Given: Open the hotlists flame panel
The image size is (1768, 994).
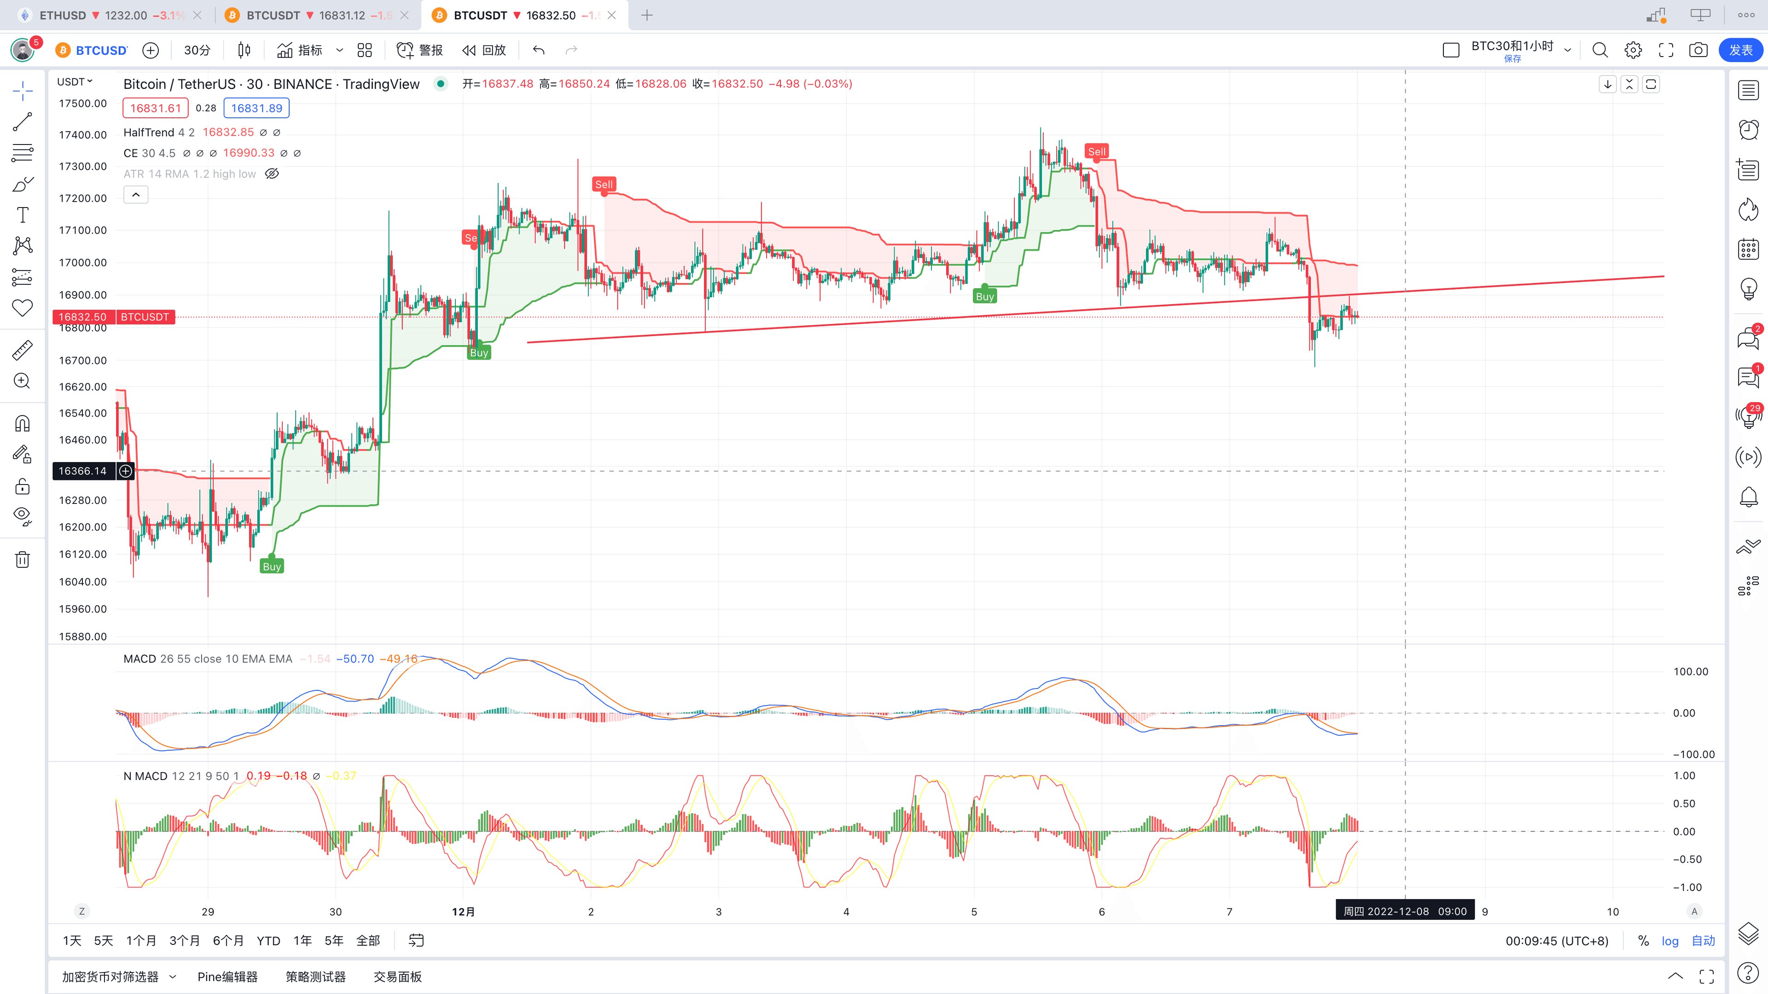Looking at the screenshot, I should pyautogui.click(x=1748, y=209).
